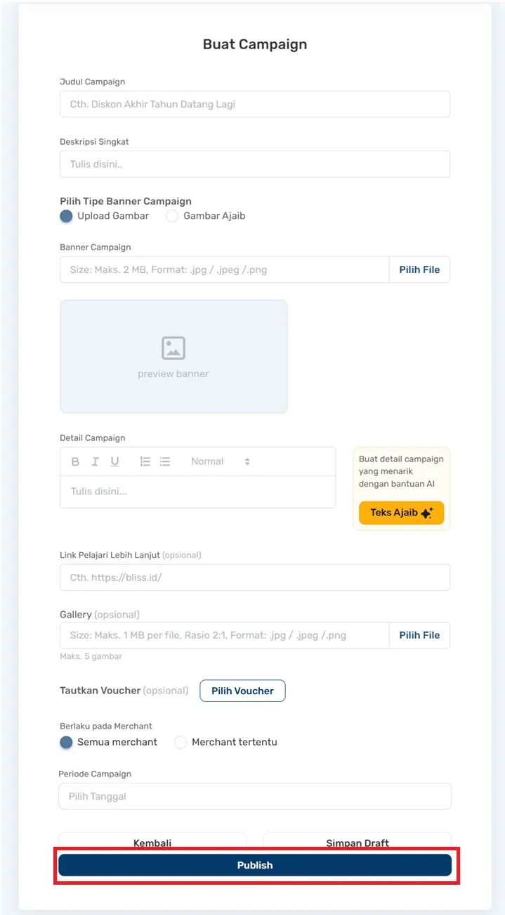The width and height of the screenshot is (505, 915).
Task: Click the preview banner image placeholder
Action: (x=173, y=357)
